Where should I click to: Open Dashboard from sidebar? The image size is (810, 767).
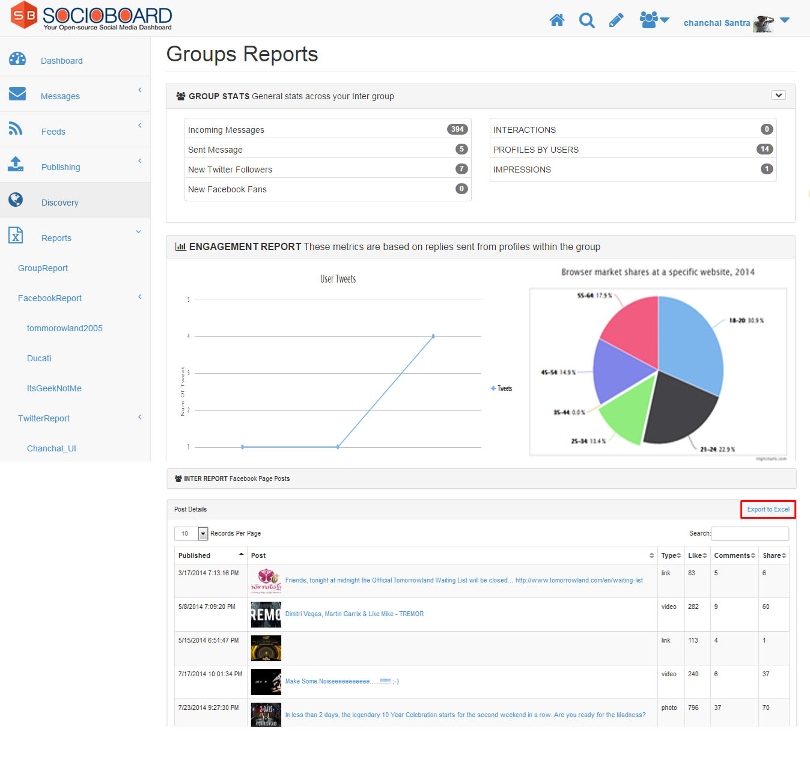point(62,61)
